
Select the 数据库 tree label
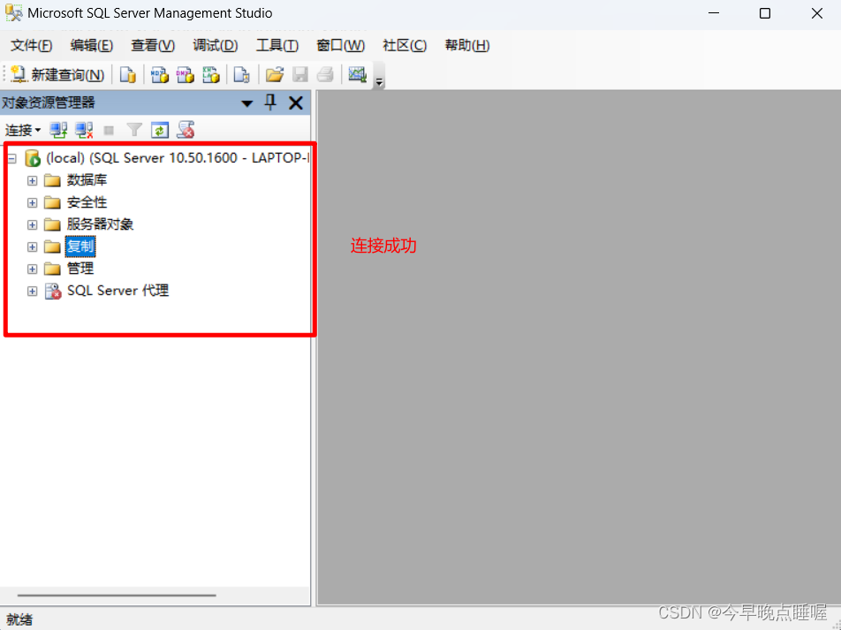(87, 180)
